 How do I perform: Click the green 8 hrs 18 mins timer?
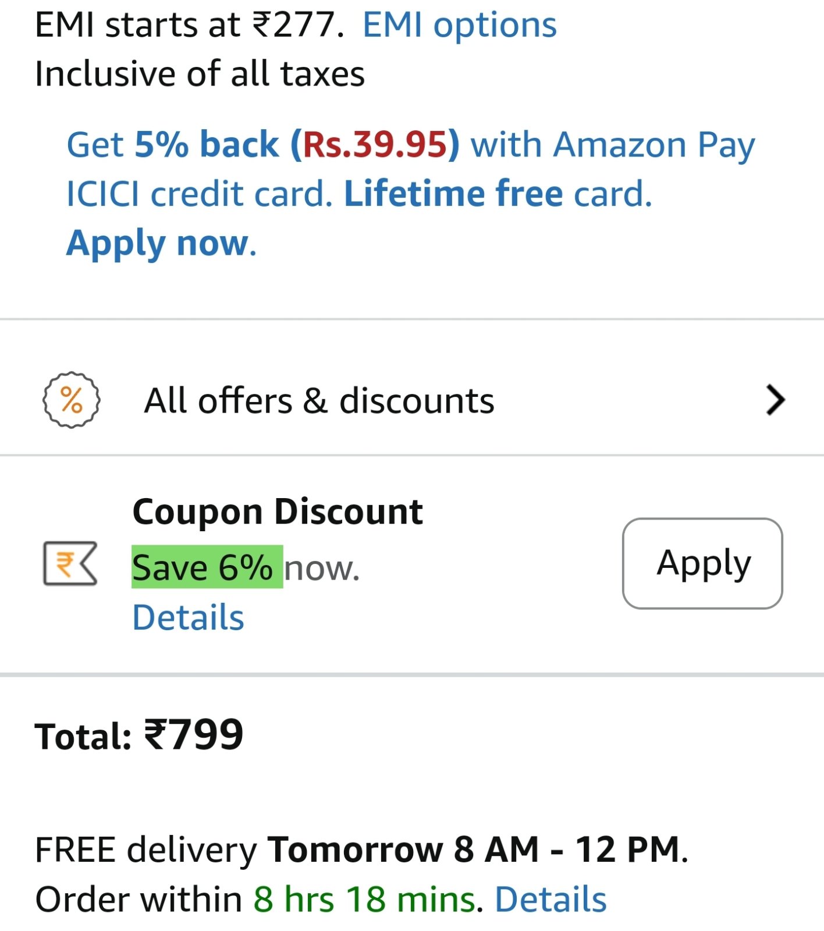point(364,900)
